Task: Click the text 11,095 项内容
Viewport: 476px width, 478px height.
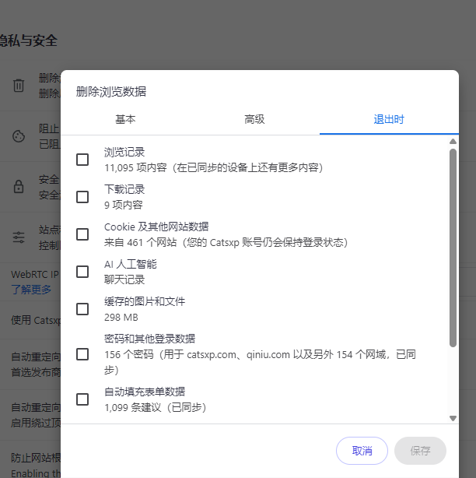Action: [x=135, y=167]
